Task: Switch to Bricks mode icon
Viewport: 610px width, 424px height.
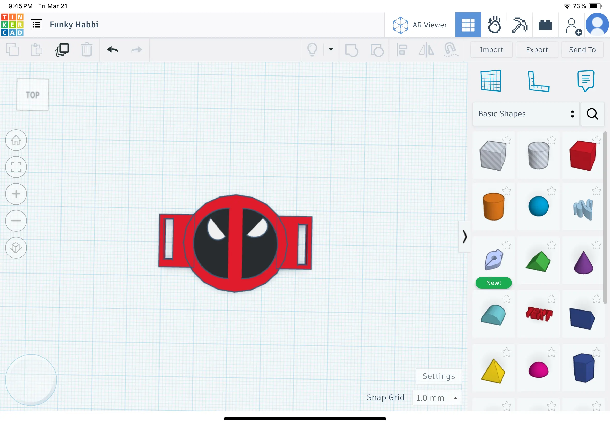Action: tap(545, 25)
